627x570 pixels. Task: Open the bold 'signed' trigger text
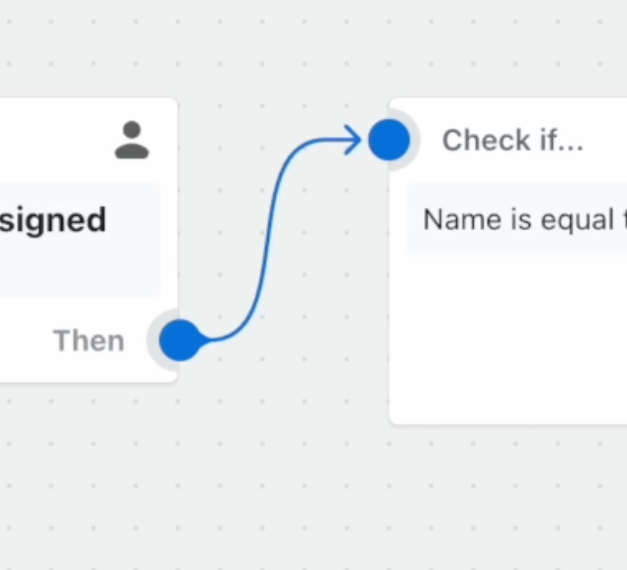coord(53,220)
